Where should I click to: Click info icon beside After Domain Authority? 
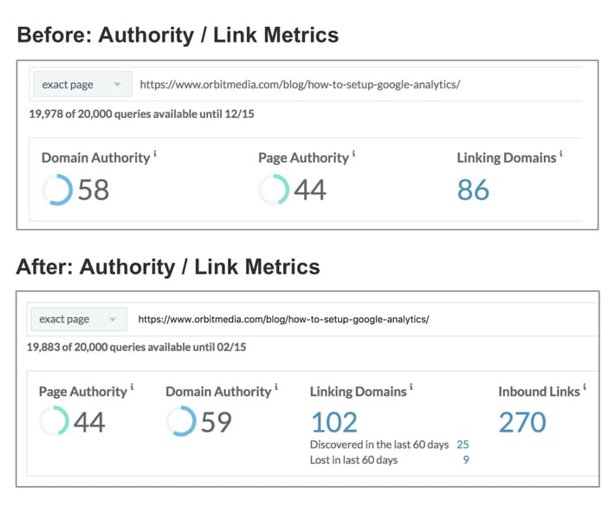tap(276, 387)
